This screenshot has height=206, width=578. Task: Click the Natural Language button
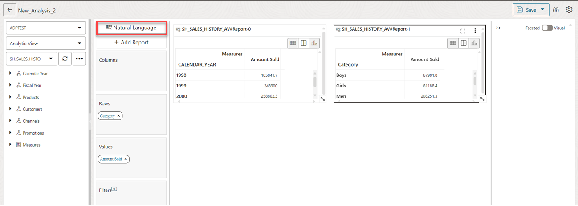pyautogui.click(x=131, y=28)
